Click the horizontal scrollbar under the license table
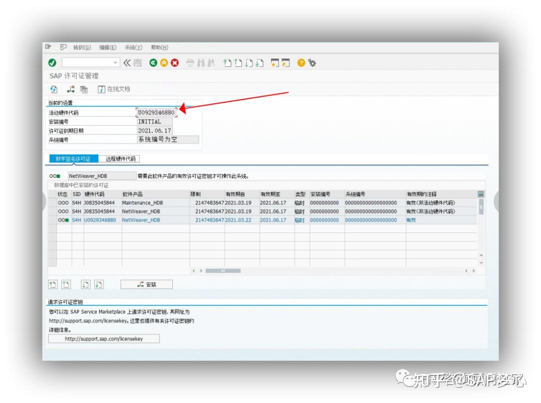This screenshot has width=541, height=403. pyautogui.click(x=222, y=271)
